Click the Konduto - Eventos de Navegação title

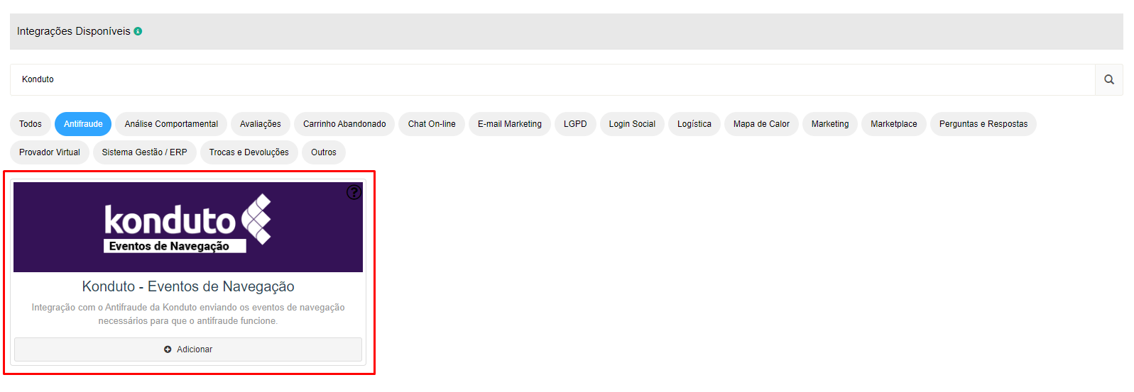click(x=188, y=286)
